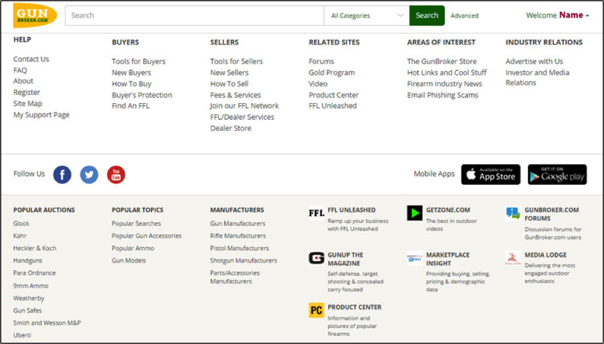604x344 pixels.
Task: Open the Site Map link
Action: pos(28,103)
